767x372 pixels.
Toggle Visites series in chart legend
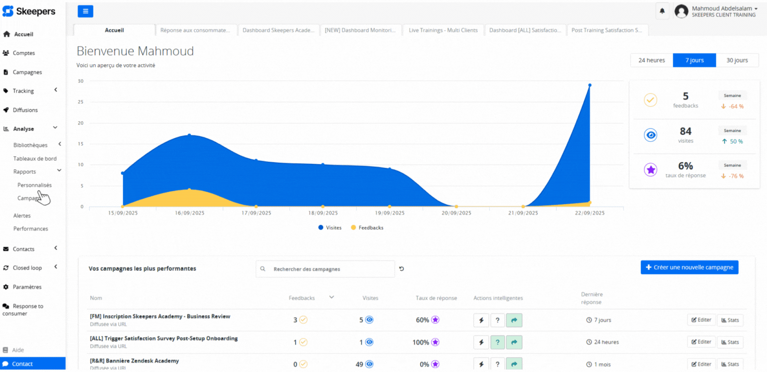(330, 228)
